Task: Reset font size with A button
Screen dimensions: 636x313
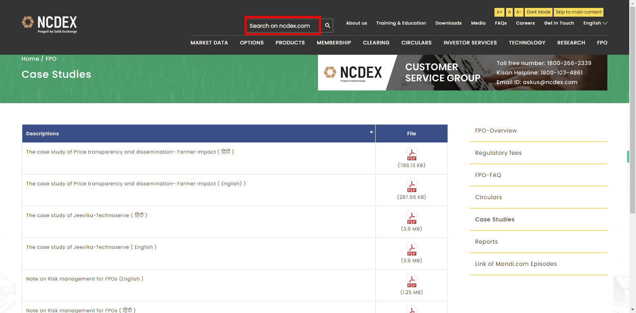Action: pyautogui.click(x=509, y=12)
